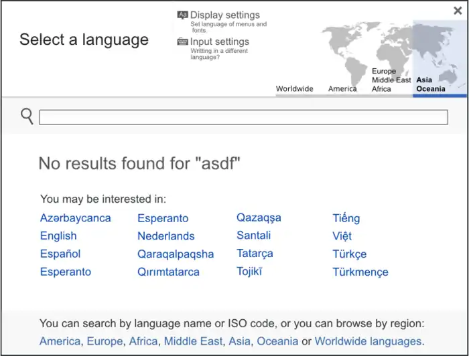
Task: Select Tatarça language
Action: tap(255, 254)
